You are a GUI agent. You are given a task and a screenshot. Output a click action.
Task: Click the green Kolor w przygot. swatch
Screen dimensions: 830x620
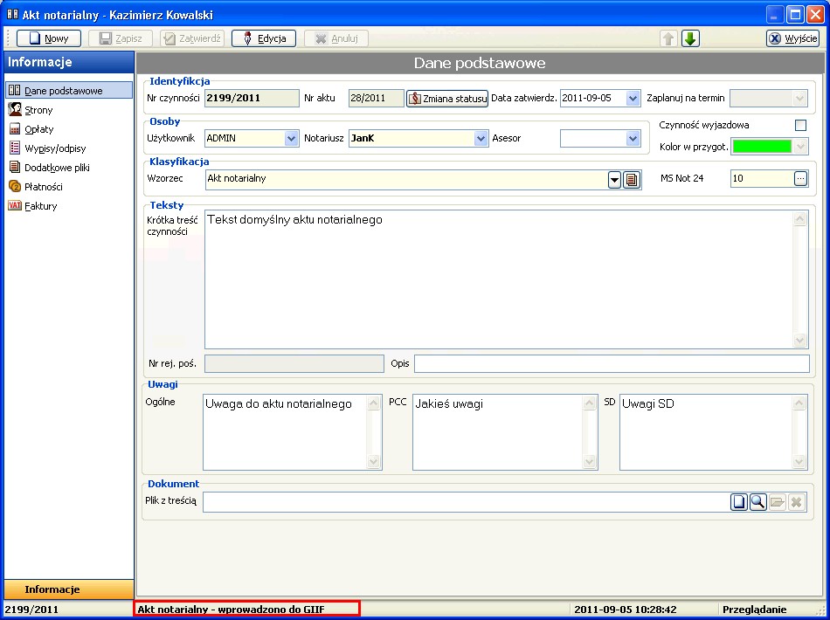tap(762, 147)
